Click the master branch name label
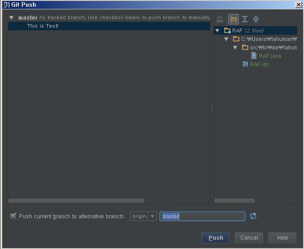The height and width of the screenshot is (249, 304). pos(28,18)
